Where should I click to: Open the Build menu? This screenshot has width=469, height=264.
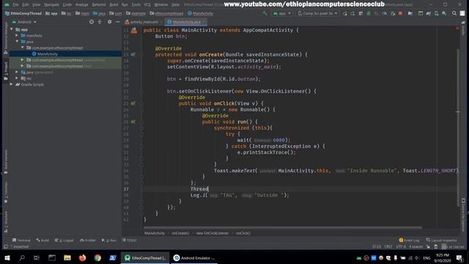point(114,4)
